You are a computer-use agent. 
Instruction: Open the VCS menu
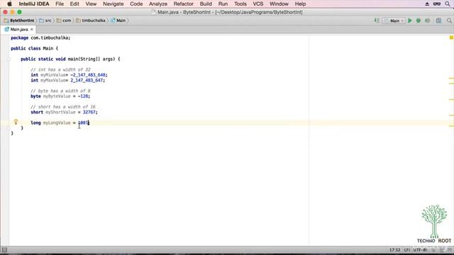258,4
